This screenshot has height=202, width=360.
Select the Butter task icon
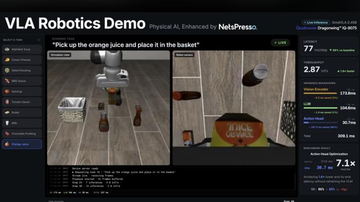[7, 112]
